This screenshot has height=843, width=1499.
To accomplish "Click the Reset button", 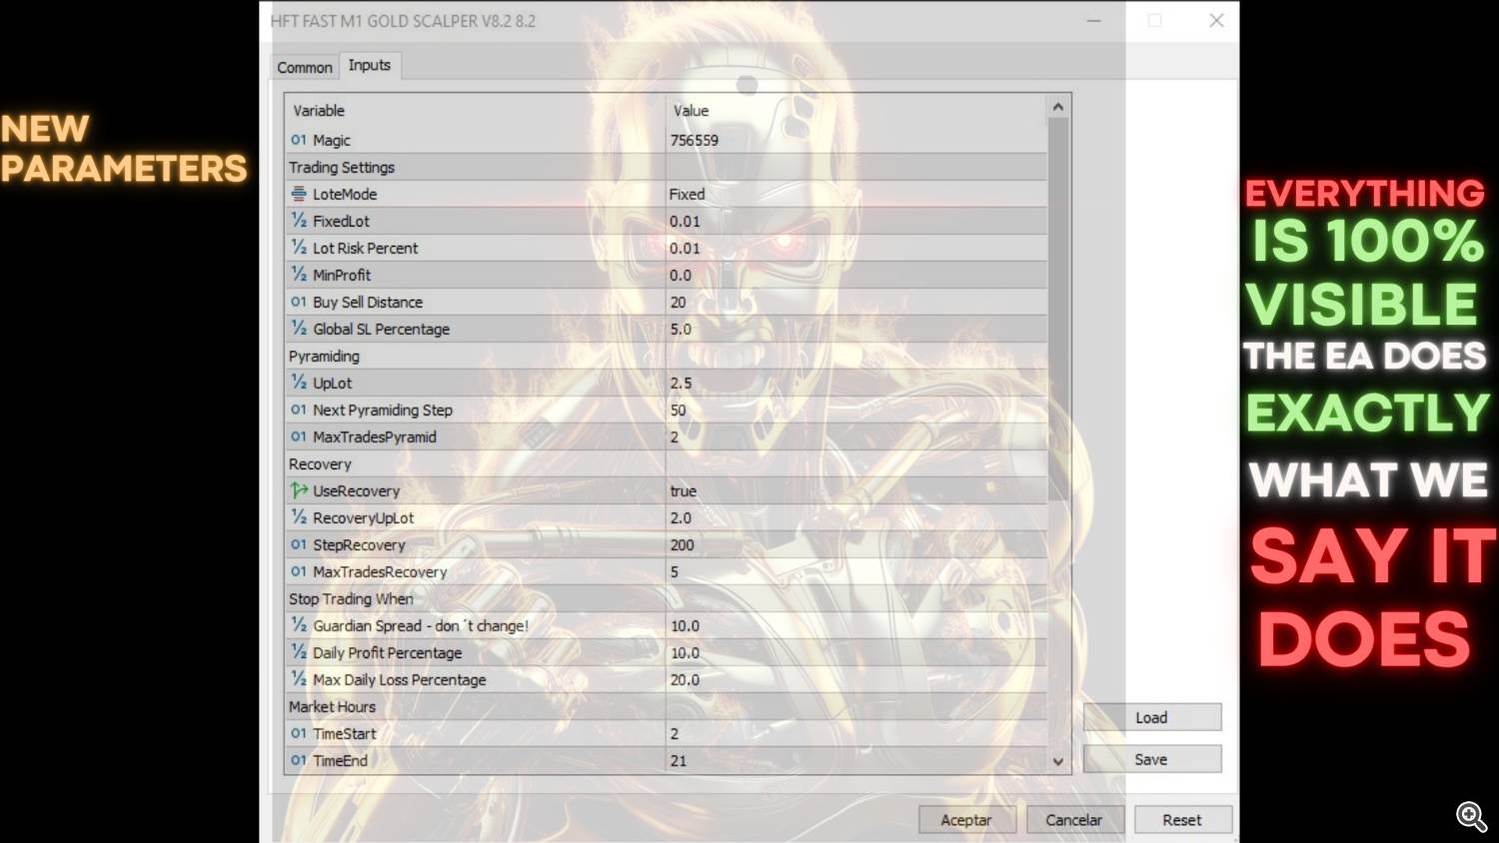I will pyautogui.click(x=1182, y=820).
